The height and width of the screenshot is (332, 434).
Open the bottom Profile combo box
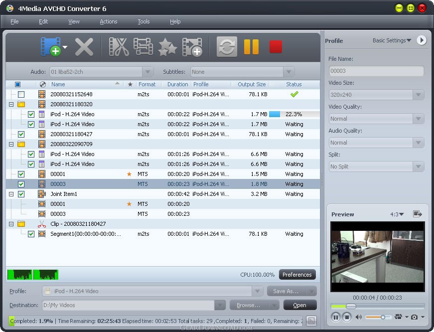coord(152,291)
